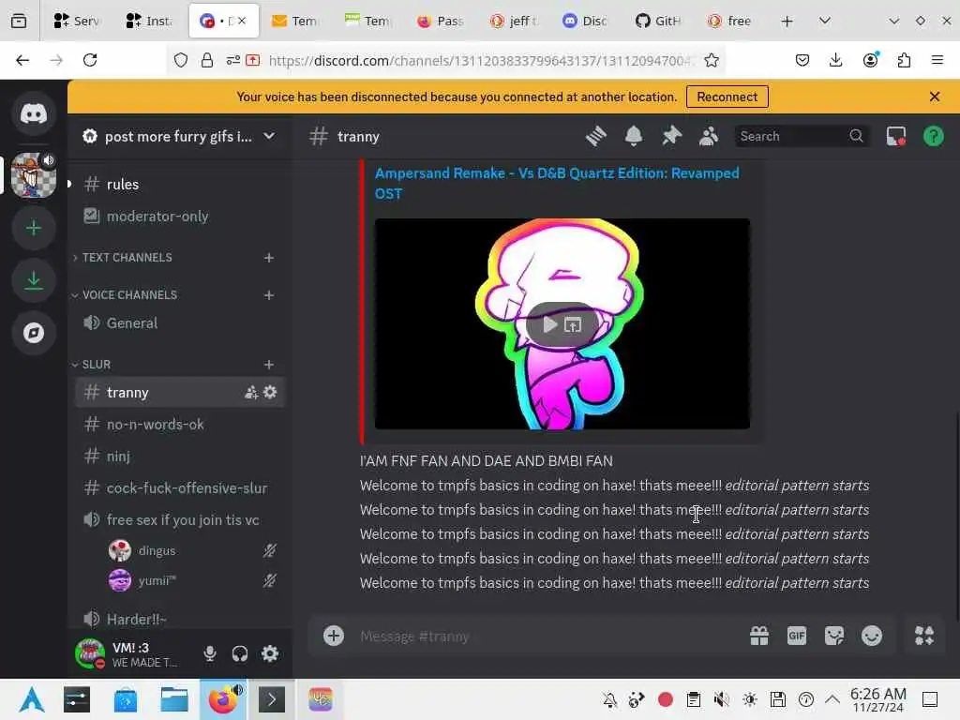Open Download Apps icon in server bar
The height and width of the screenshot is (720, 960).
click(x=34, y=280)
